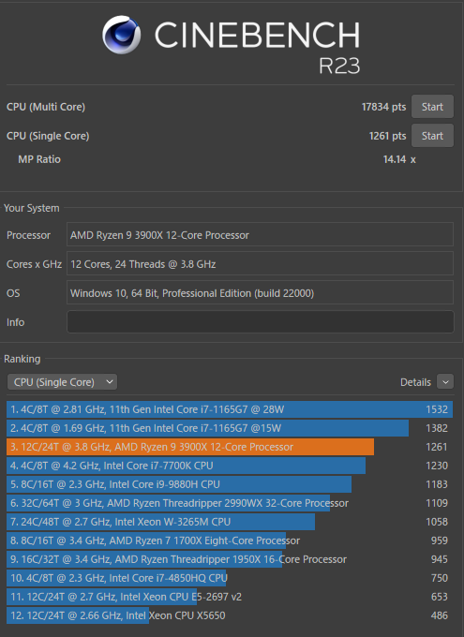This screenshot has height=637, width=464.
Task: Click the CPU (Multi Core) label
Action: (x=46, y=107)
